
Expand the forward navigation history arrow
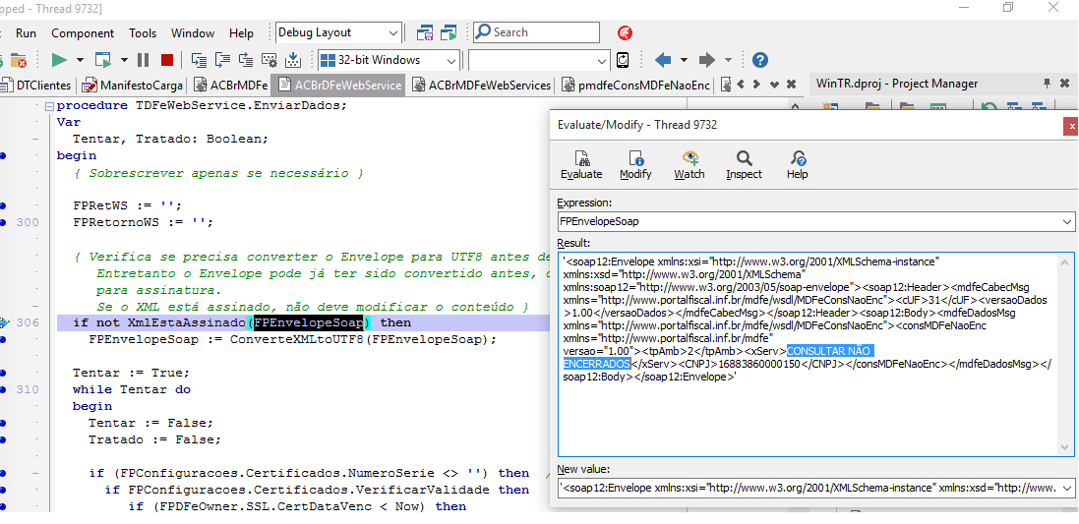click(728, 60)
